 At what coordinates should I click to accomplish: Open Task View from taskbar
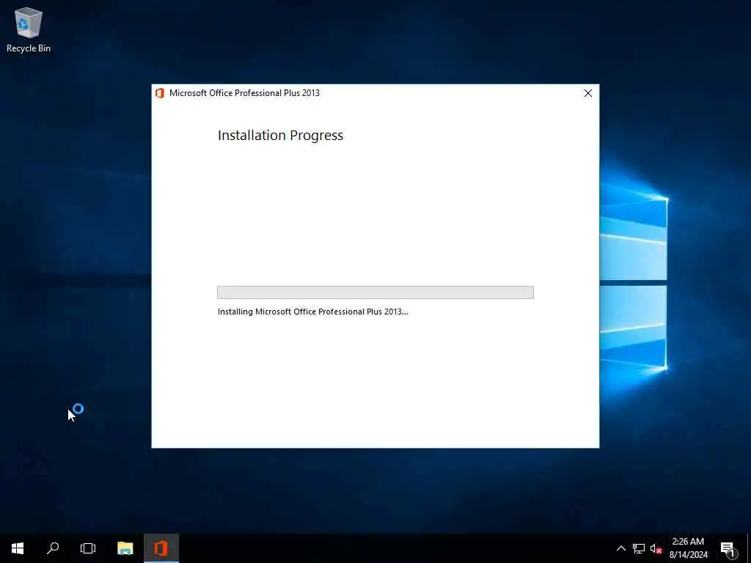click(x=88, y=548)
